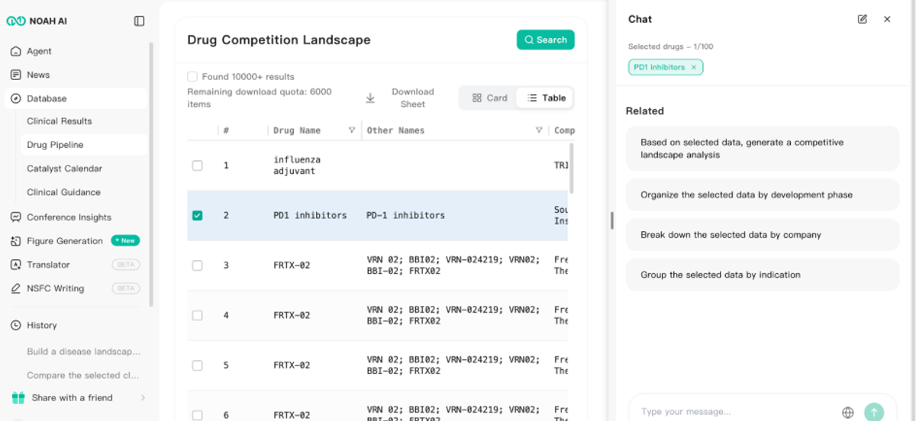Viewport: 916px width, 421px height.
Task: Open Drug Name column filter
Action: (x=352, y=130)
